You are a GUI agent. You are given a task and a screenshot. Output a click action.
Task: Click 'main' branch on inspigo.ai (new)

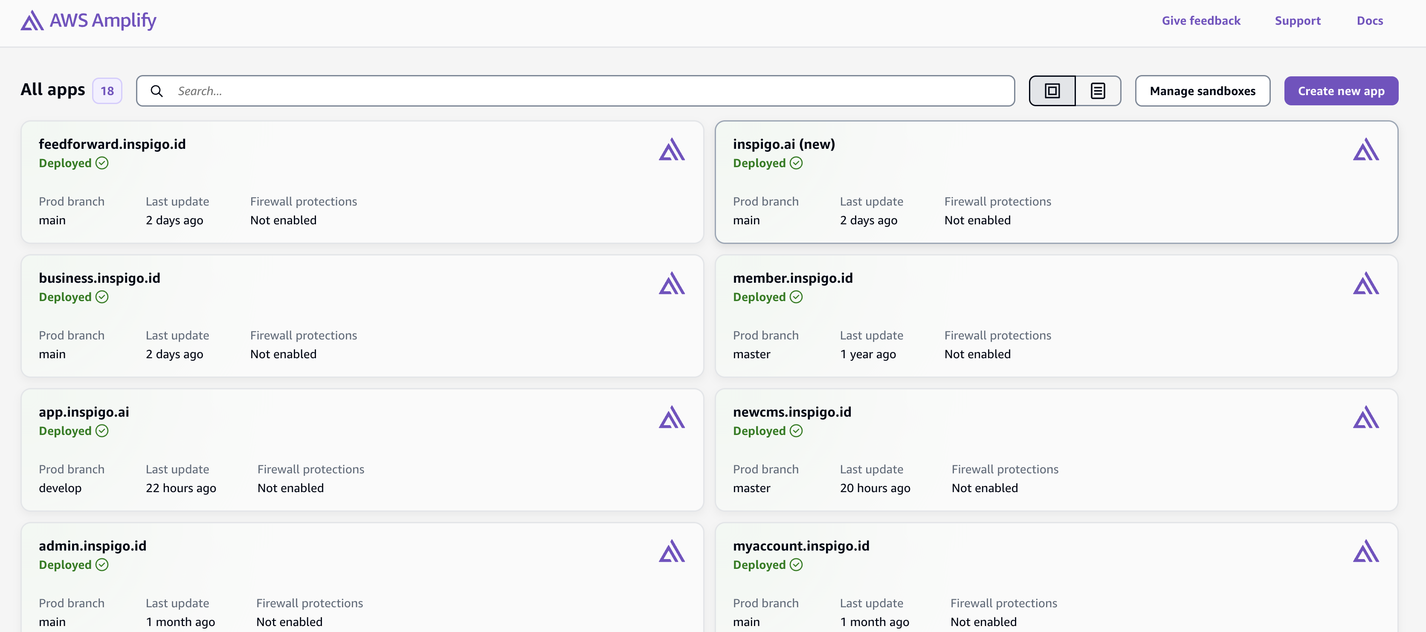746,220
